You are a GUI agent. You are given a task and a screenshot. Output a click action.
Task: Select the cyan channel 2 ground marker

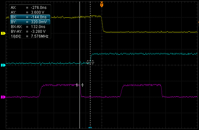coord(3,65)
